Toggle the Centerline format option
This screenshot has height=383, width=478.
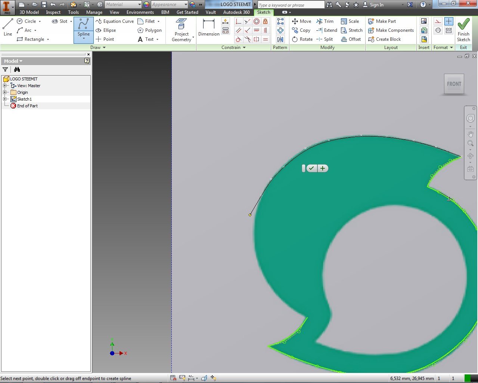tap(438, 30)
